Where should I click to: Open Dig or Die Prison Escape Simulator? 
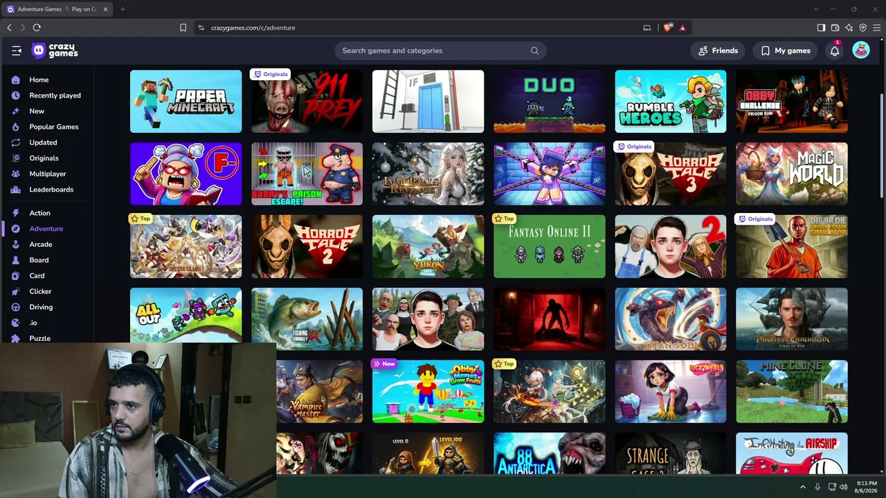pos(792,246)
